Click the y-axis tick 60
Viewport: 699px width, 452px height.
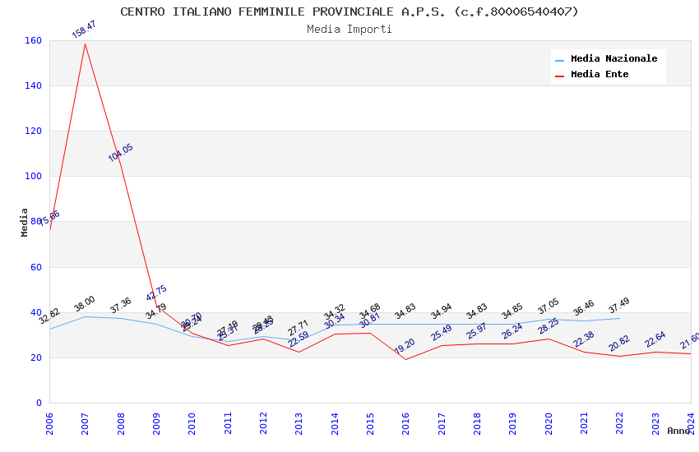point(36,267)
